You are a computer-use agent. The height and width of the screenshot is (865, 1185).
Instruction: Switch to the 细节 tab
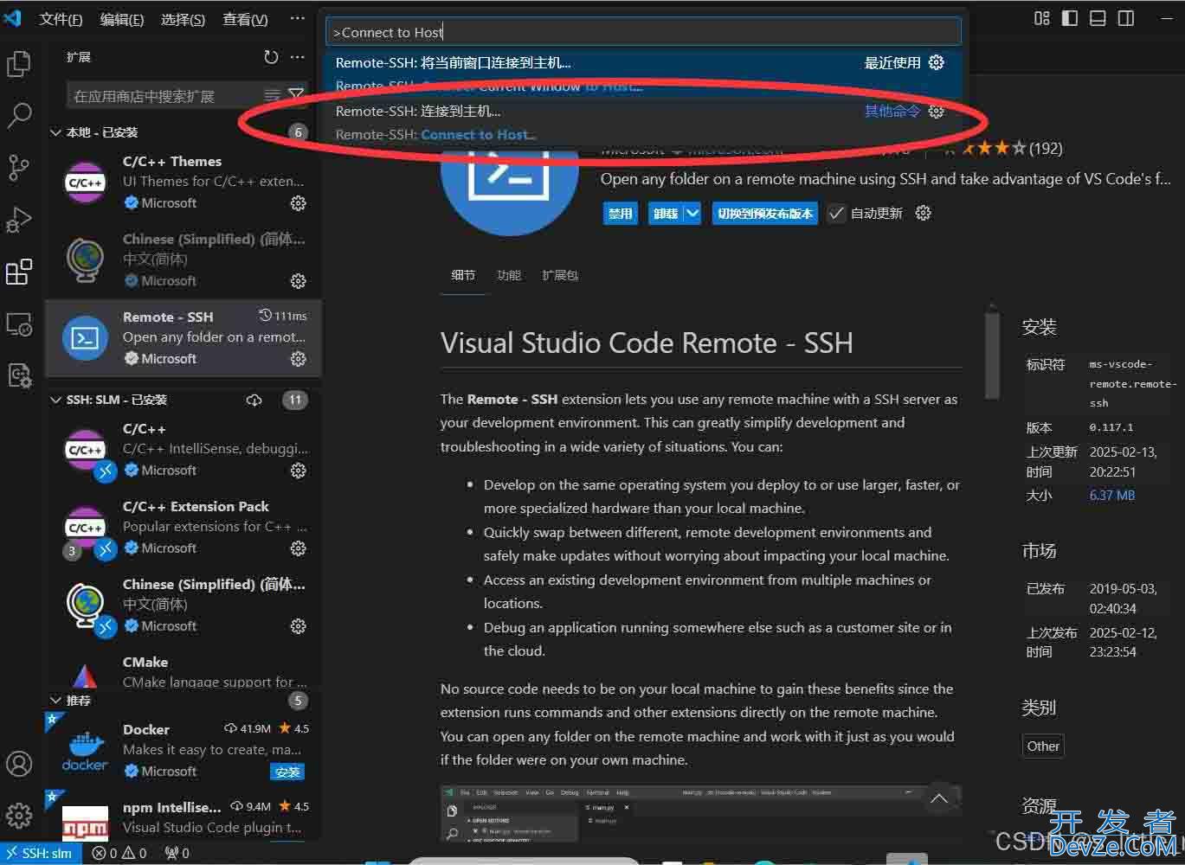tap(463, 275)
